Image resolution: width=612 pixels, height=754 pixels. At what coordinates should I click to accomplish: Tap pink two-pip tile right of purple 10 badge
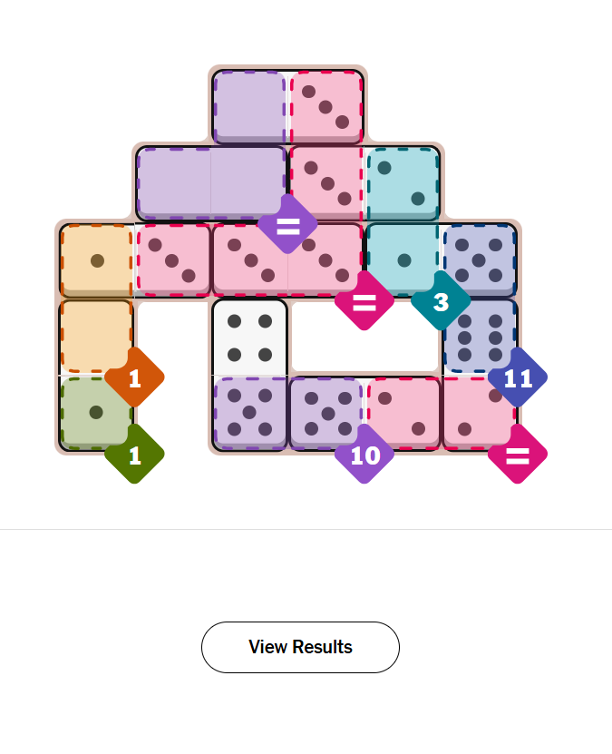pos(403,413)
